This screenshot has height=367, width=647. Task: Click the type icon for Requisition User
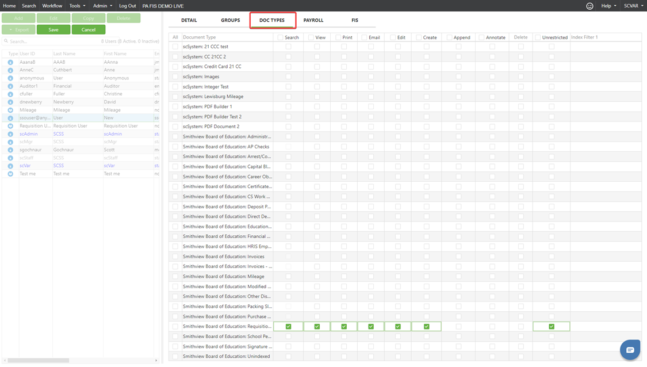tap(10, 126)
